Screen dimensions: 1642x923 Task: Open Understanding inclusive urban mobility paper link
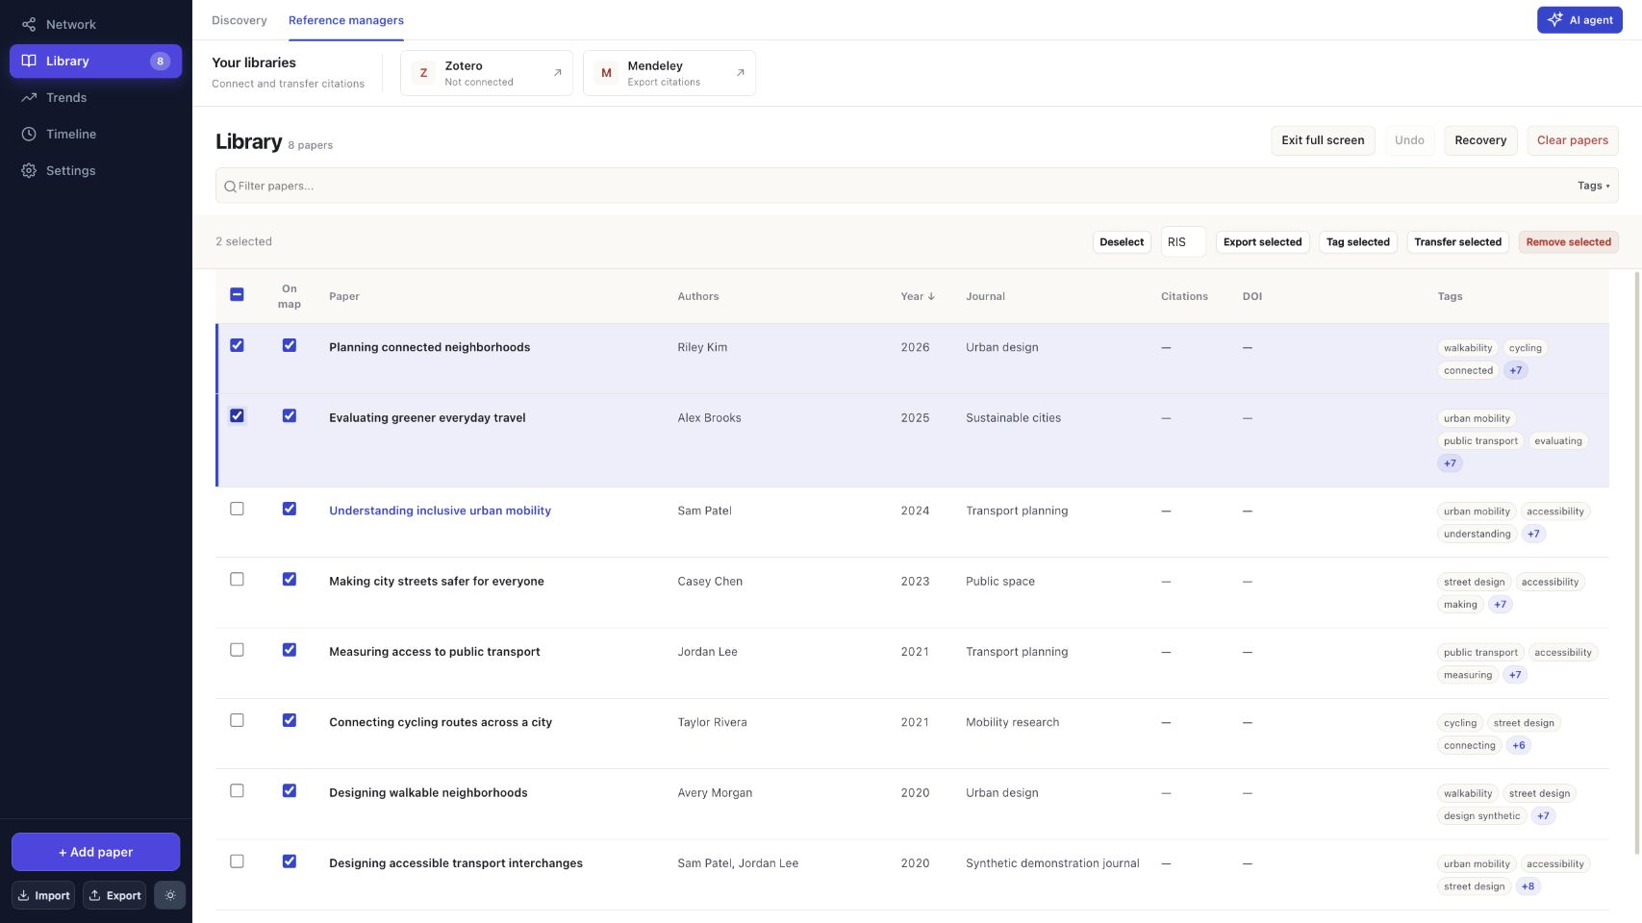tap(440, 511)
